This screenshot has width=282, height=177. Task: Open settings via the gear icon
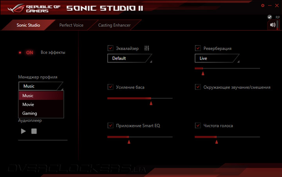(262, 5)
